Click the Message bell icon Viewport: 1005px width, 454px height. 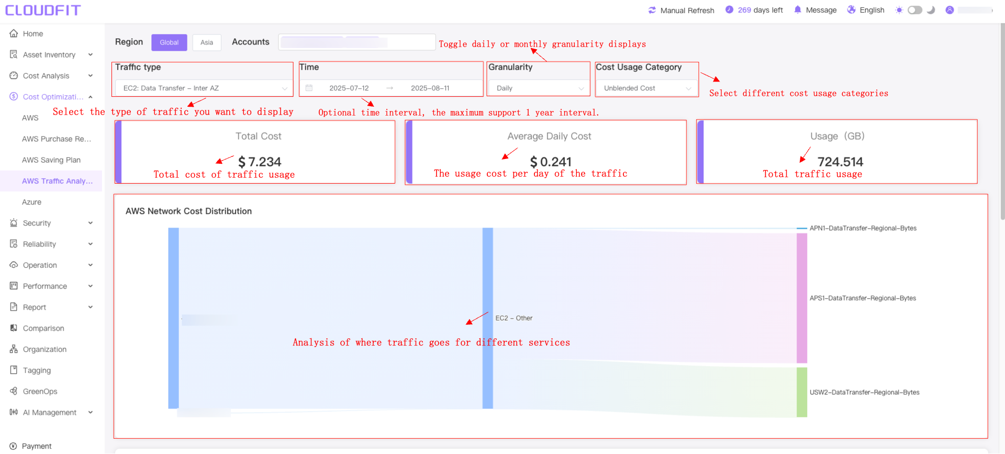(x=798, y=9)
